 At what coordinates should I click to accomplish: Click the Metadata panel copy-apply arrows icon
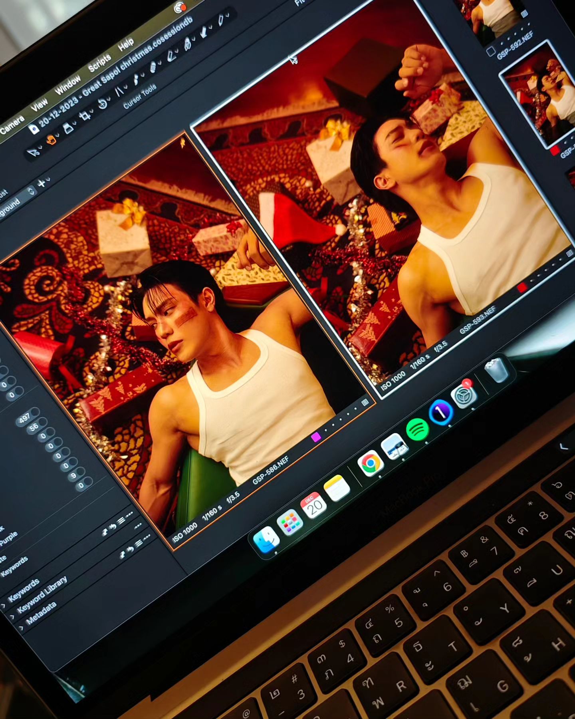(x=122, y=555)
